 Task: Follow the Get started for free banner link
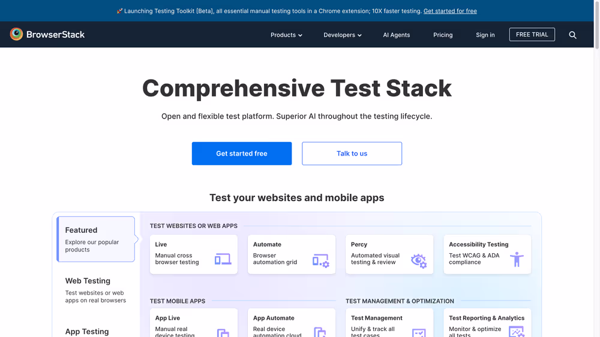(450, 11)
